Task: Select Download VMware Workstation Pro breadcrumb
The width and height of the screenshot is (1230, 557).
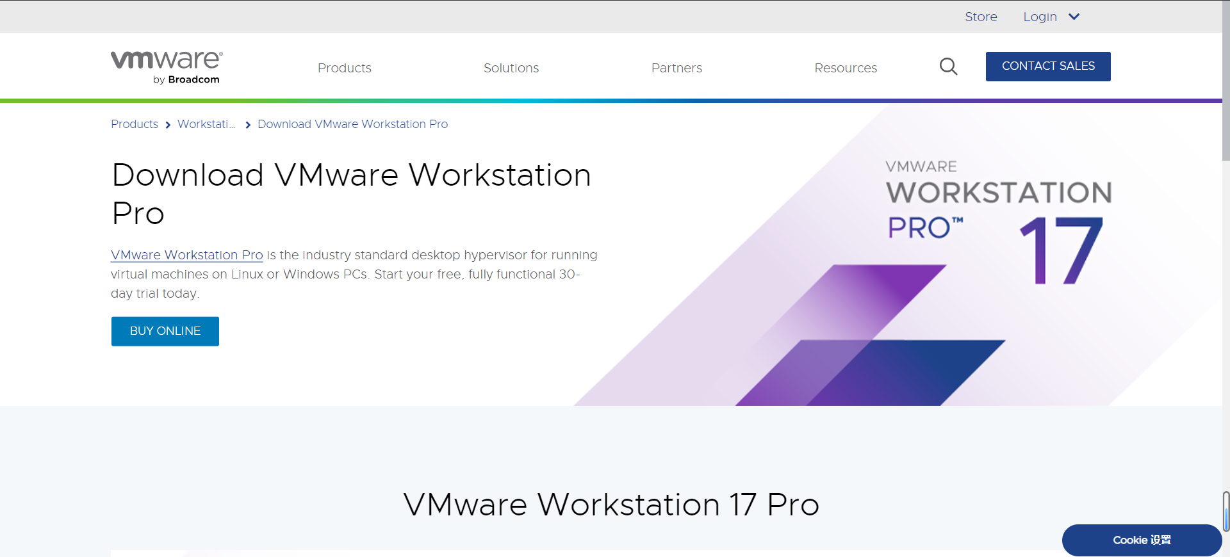Action: pyautogui.click(x=352, y=124)
